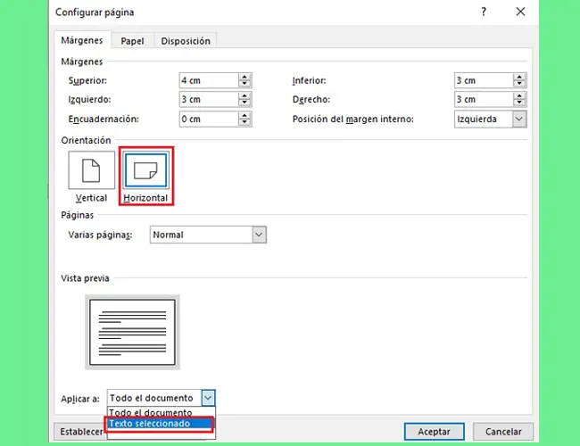Collapse the Aplicar a dropdown arrow
Image resolution: width=580 pixels, height=446 pixels.
[208, 399]
